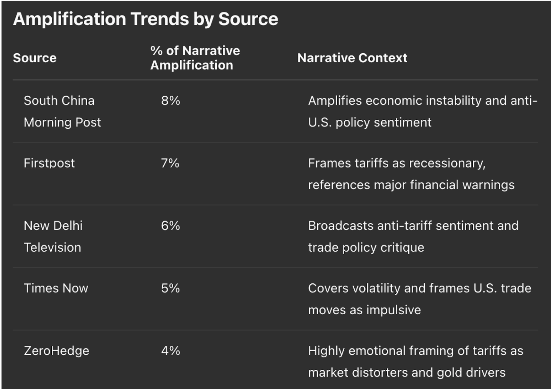
Task: Click the divider line under column headers
Action: (275, 80)
